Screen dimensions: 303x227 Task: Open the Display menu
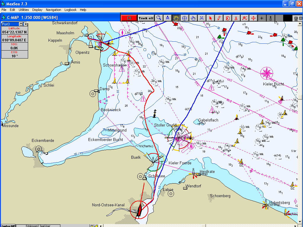click(x=37, y=10)
